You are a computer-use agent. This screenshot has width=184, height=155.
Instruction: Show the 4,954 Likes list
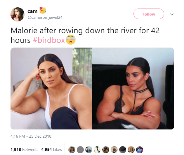click(x=51, y=149)
